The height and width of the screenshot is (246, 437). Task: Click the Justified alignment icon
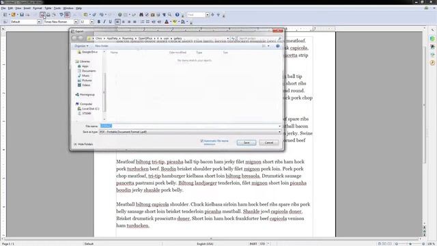tap(135, 22)
